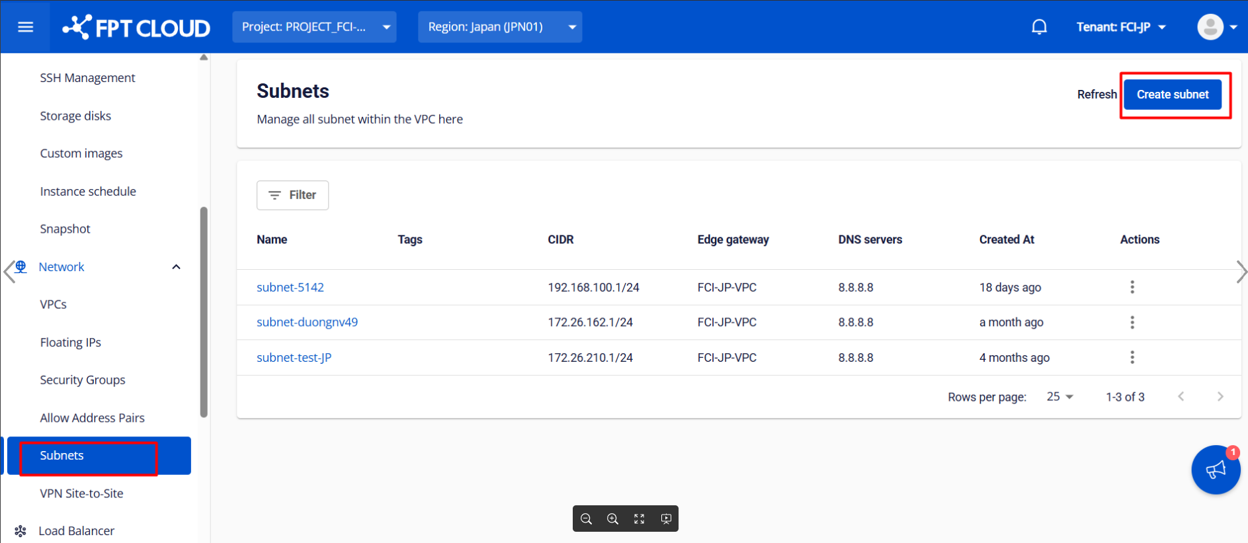Viewport: 1248px width, 543px height.
Task: Open the Region Japan dropdown
Action: (x=499, y=27)
